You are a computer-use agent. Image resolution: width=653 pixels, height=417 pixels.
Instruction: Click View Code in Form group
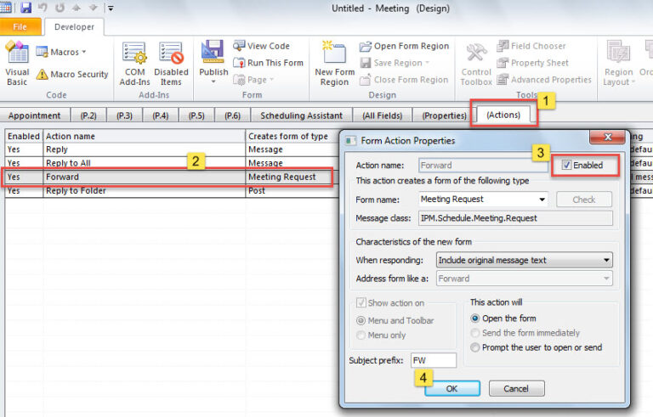[262, 46]
